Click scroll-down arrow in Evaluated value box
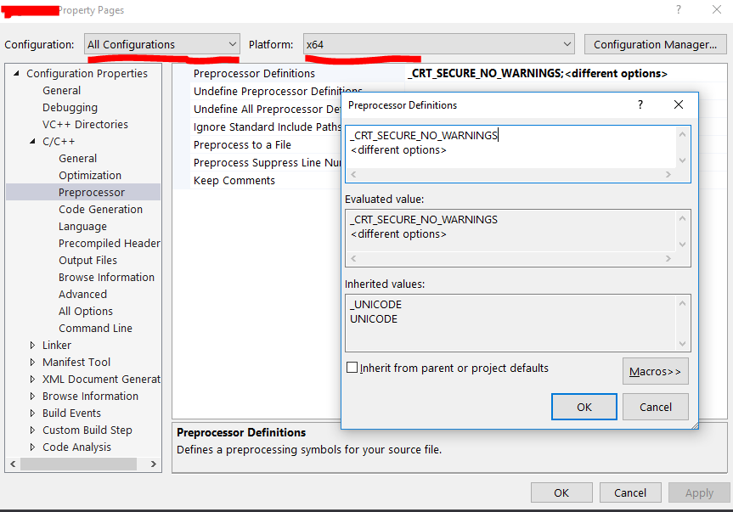This screenshot has width=733, height=512. 682,245
